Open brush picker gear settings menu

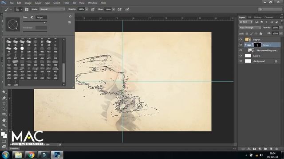coord(70,16)
